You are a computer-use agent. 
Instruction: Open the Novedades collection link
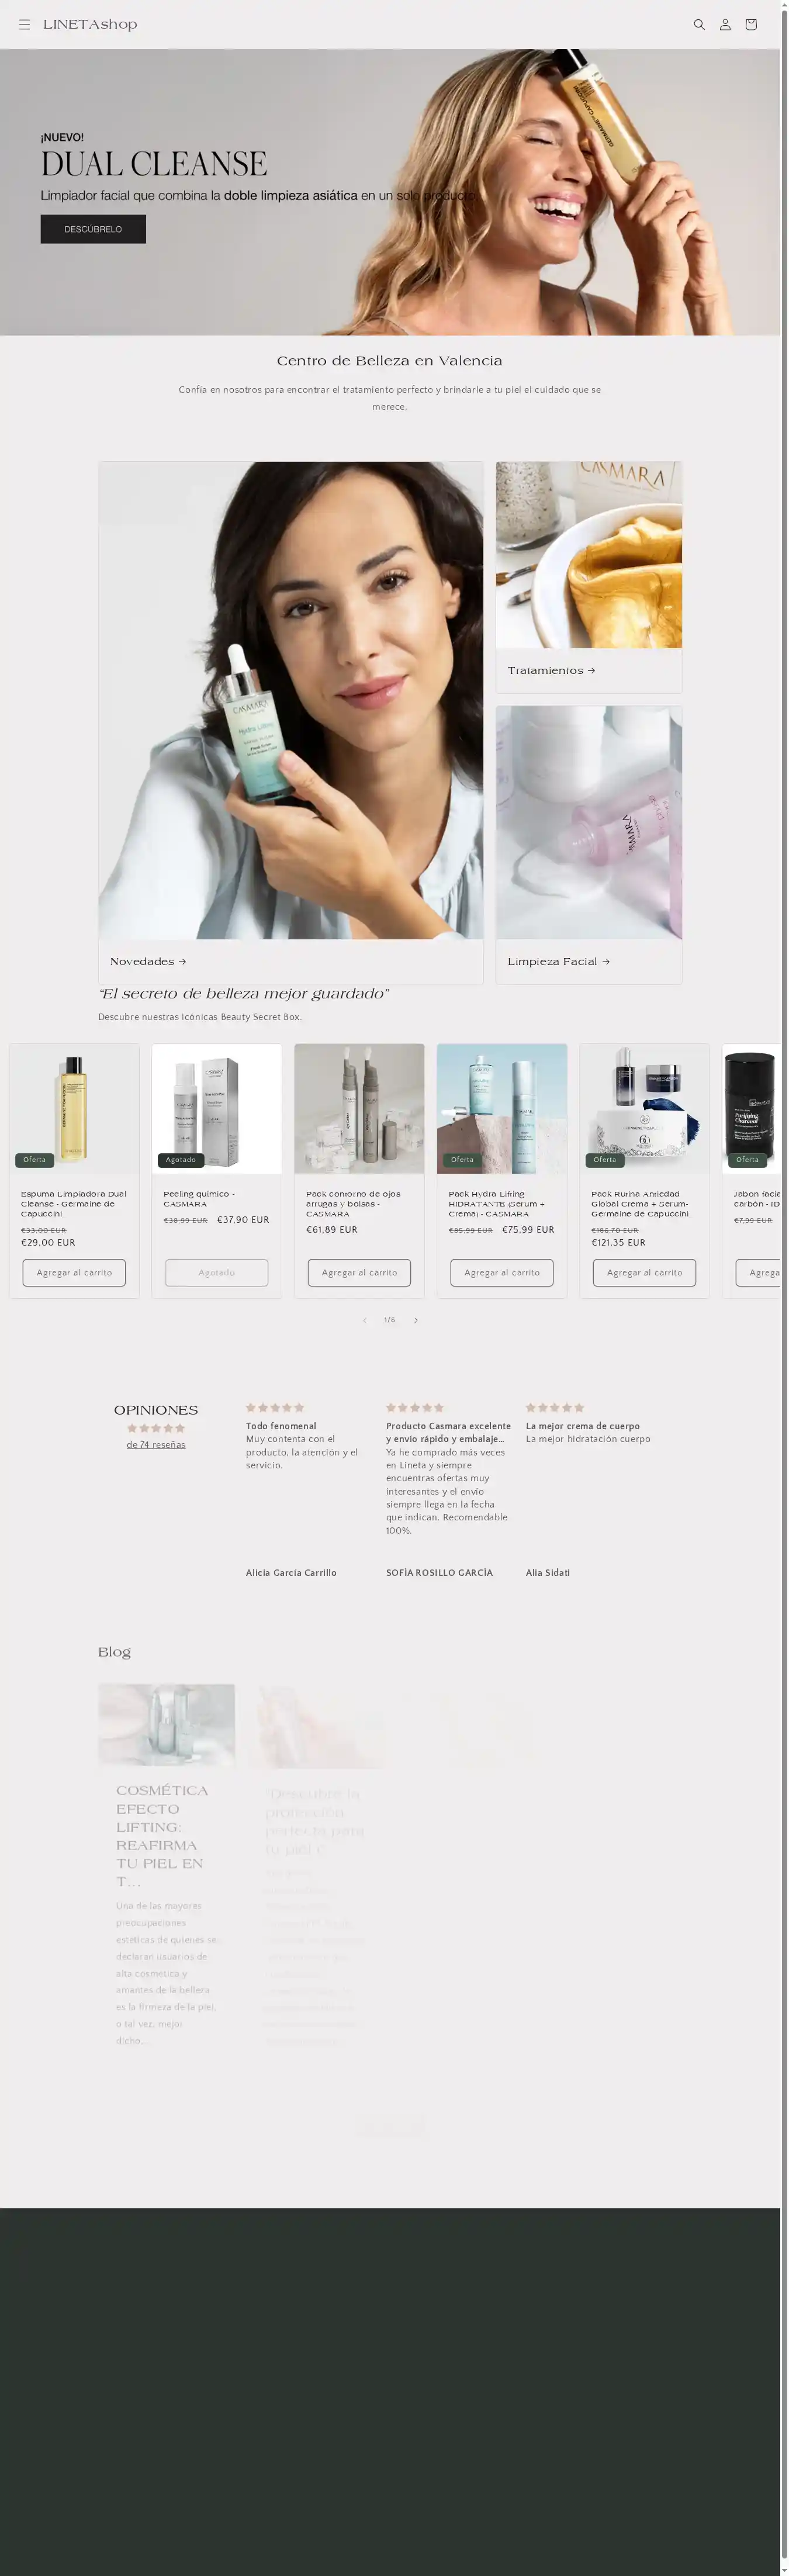coord(148,961)
